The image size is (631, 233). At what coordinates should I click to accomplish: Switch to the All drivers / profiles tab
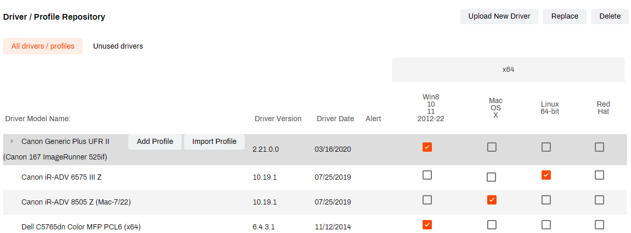click(x=43, y=46)
